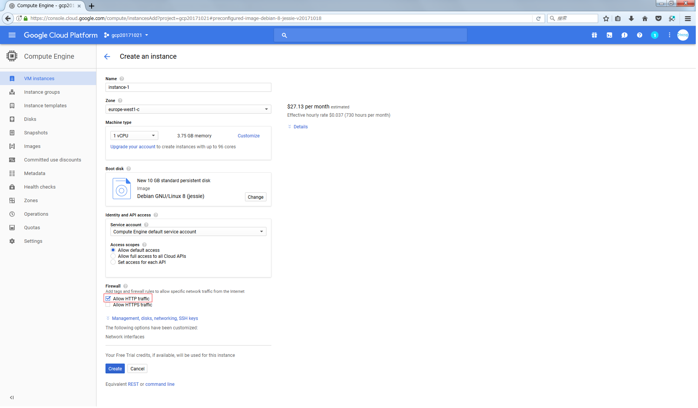Open the Zone dropdown europe-west1-c
This screenshot has height=408, width=698.
click(x=188, y=109)
